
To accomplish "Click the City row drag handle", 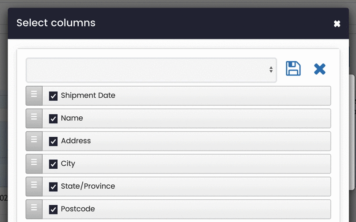I will pos(34,164).
